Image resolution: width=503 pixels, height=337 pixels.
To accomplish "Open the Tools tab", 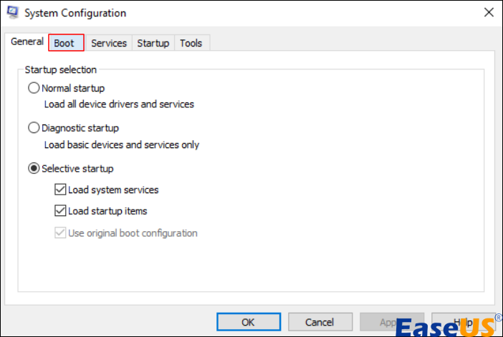I will [x=191, y=43].
